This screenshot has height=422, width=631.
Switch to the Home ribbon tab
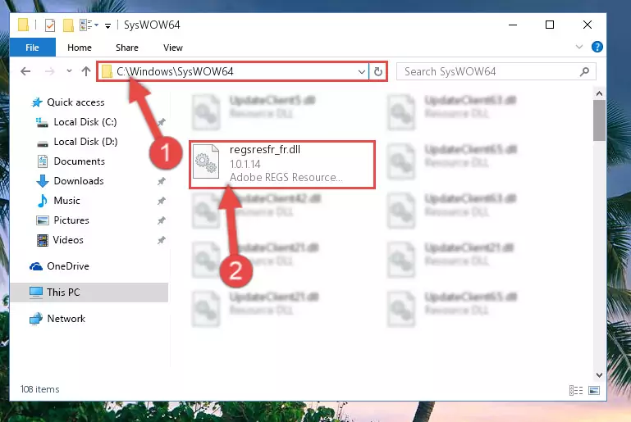80,48
